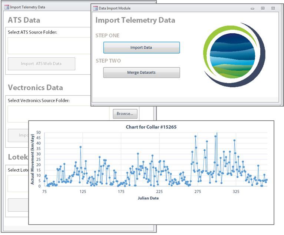The height and width of the screenshot is (235, 284).
Task: Click the 'Actual Movement (km/day)' axis label
Action: (32, 159)
